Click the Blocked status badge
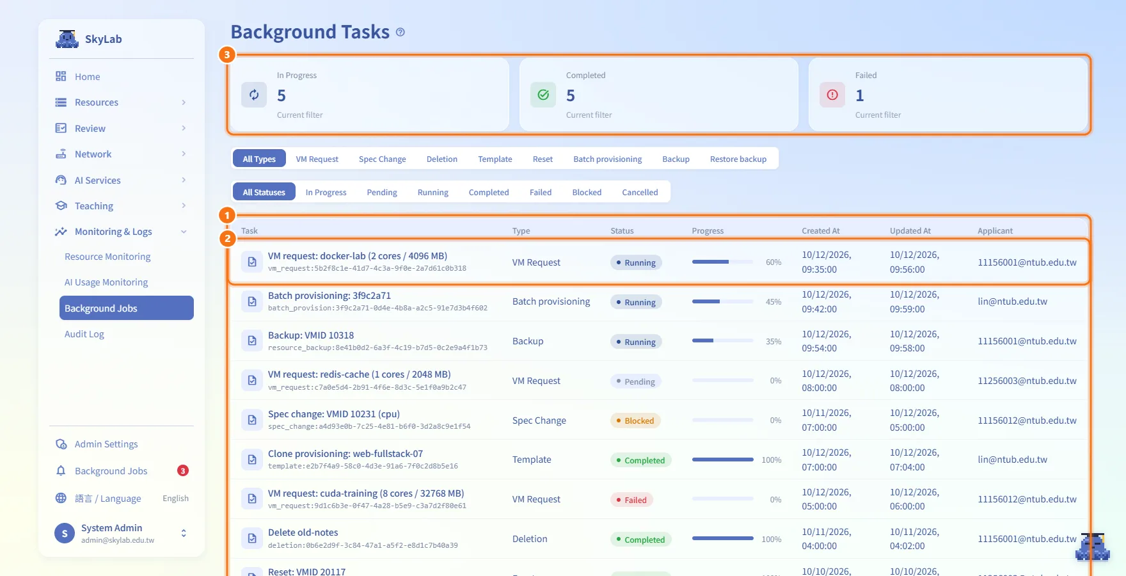Viewport: 1126px width, 576px height. click(x=636, y=420)
